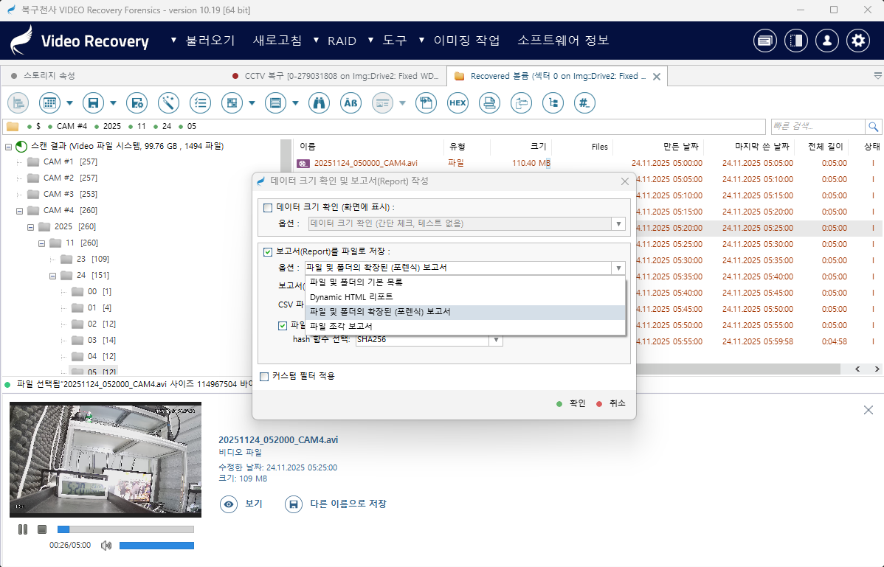Screen dimensions: 884x567
Task: Select file 20251124_050000_CAM4.avi
Action: 365,163
